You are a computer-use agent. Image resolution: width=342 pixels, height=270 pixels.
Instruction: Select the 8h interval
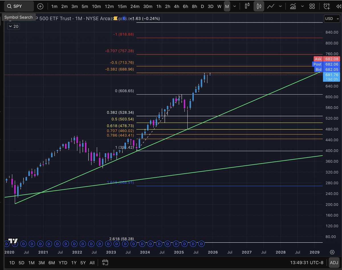(x=194, y=6)
